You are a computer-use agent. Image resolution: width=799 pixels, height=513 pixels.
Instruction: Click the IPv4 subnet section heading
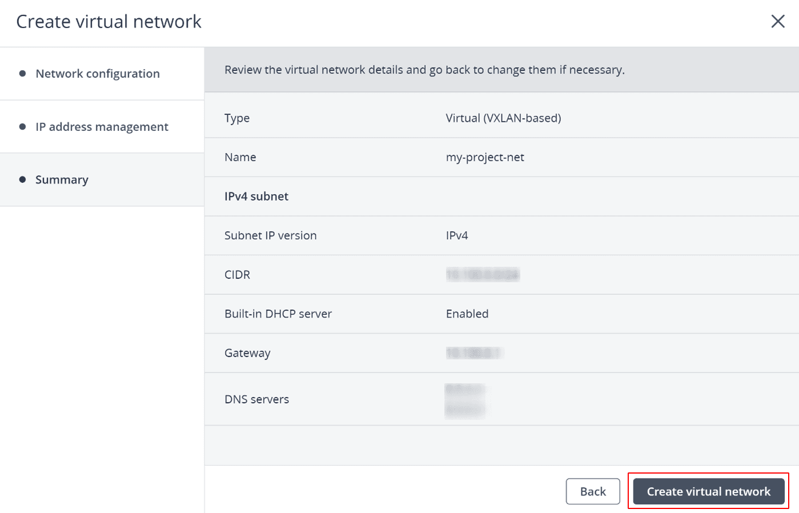pyautogui.click(x=256, y=197)
